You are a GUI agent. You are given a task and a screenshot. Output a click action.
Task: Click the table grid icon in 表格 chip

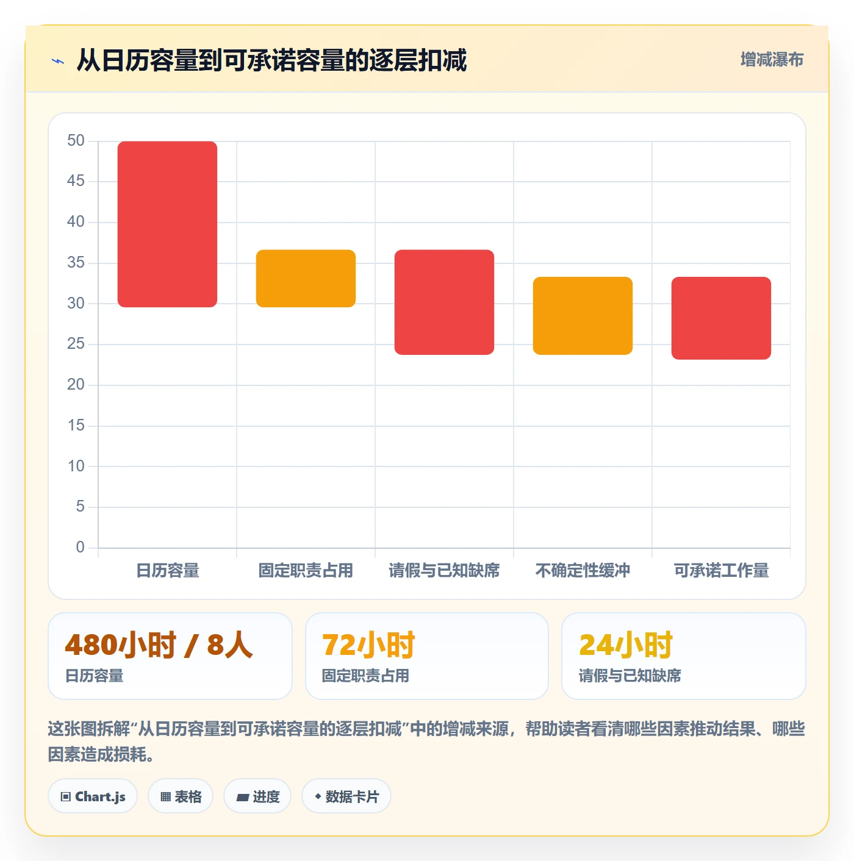165,796
